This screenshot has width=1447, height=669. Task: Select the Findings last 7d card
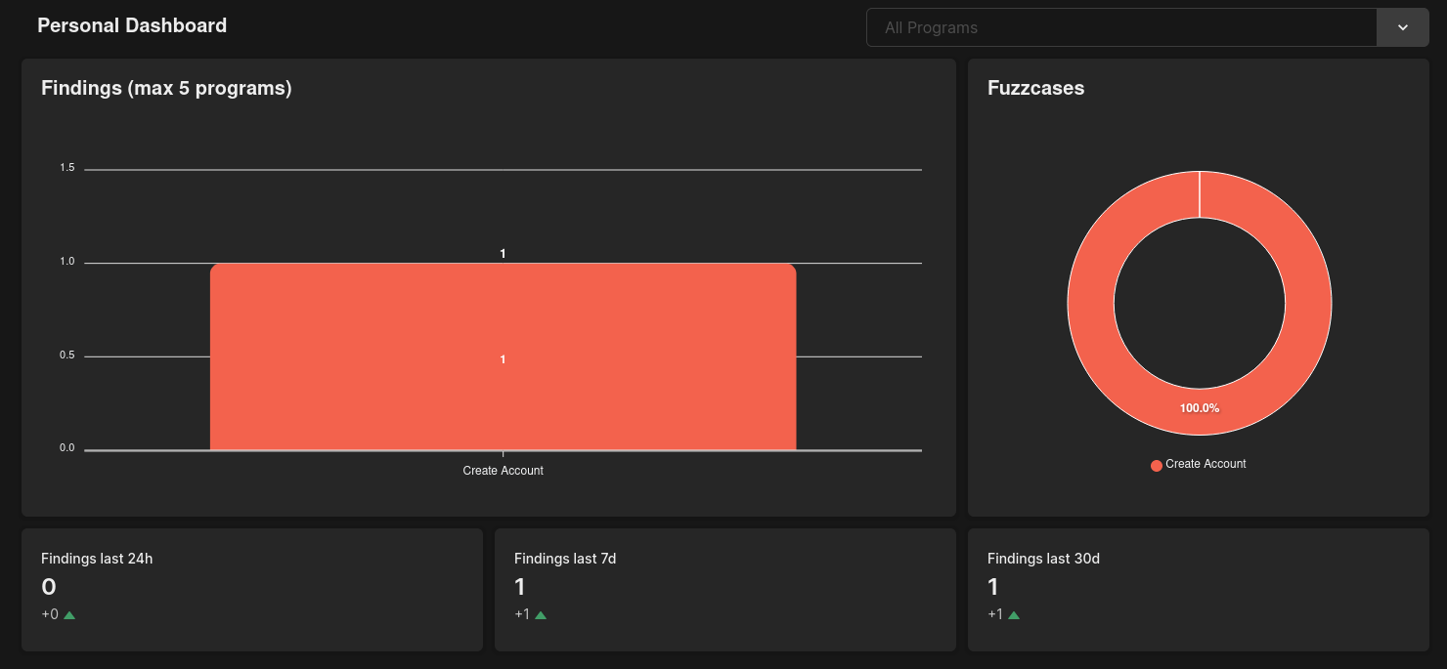pos(724,589)
